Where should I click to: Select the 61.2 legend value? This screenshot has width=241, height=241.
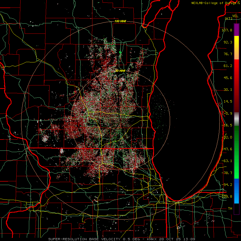228,66
